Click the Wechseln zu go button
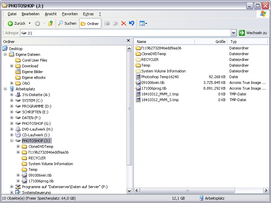Screen dimensions: 271x203 (253, 33)
